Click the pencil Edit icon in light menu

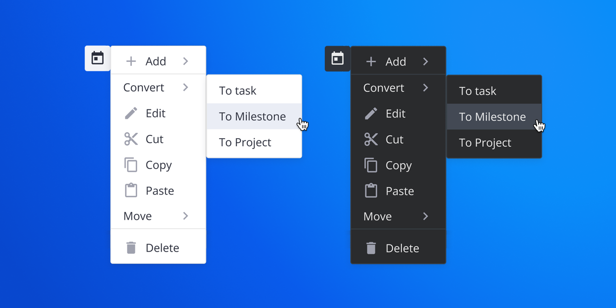(131, 114)
